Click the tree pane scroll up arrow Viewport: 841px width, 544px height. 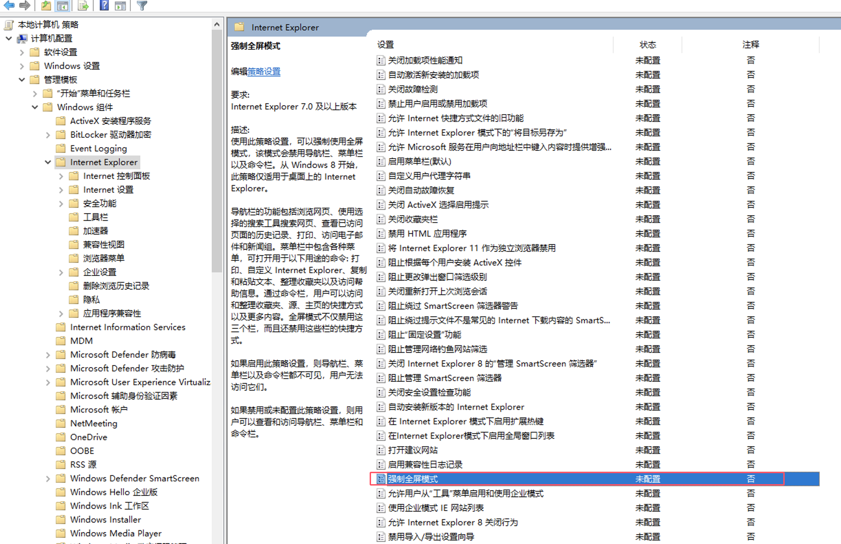[217, 24]
